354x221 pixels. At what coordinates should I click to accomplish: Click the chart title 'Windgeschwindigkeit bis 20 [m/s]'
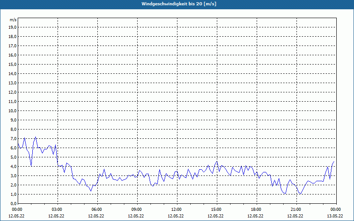point(179,4)
